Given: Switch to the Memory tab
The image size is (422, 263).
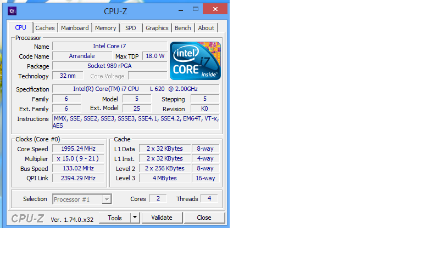Looking at the screenshot, I should 105,28.
